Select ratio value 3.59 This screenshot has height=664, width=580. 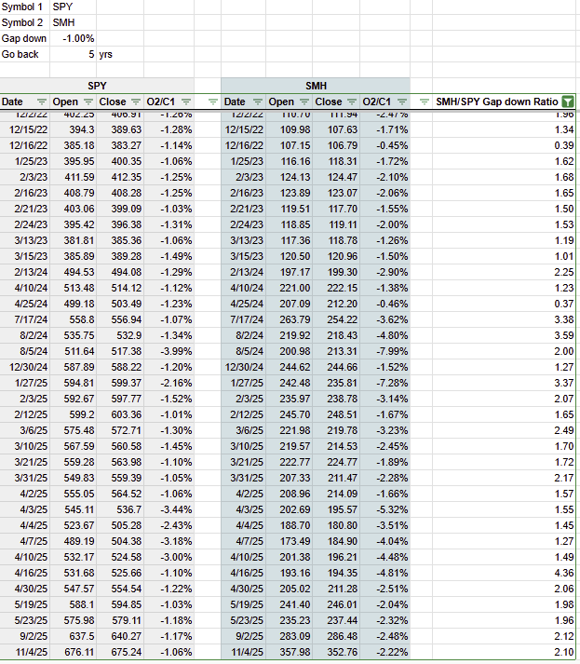click(504, 335)
